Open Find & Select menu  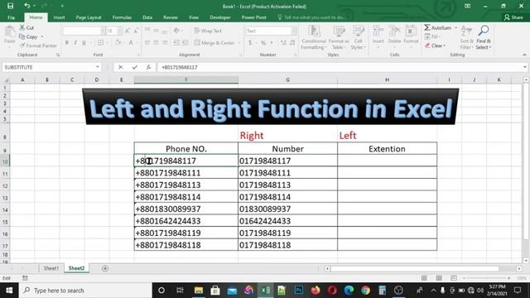[x=484, y=37]
